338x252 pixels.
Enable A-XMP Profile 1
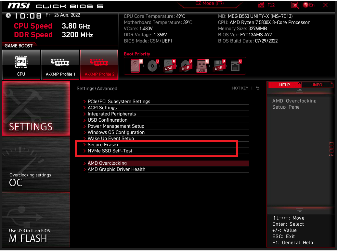pos(60,65)
